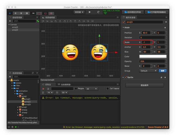Click the Sprite component gear icon

click(x=165, y=77)
